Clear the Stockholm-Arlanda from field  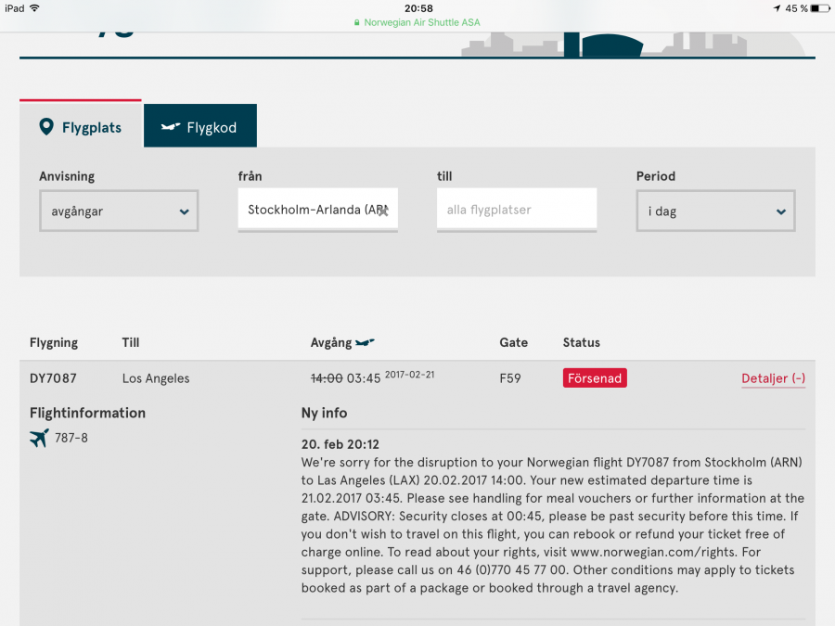(x=382, y=211)
